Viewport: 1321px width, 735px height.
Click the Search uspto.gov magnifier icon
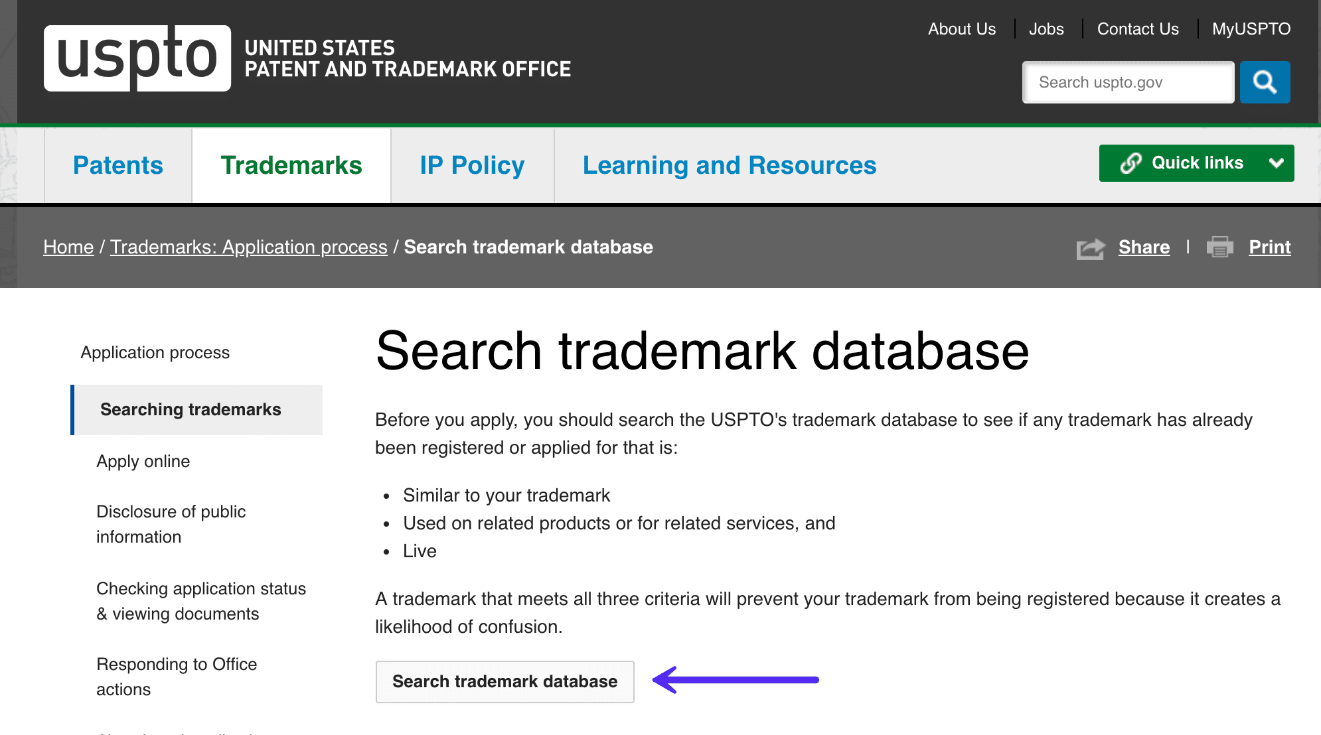click(1266, 82)
